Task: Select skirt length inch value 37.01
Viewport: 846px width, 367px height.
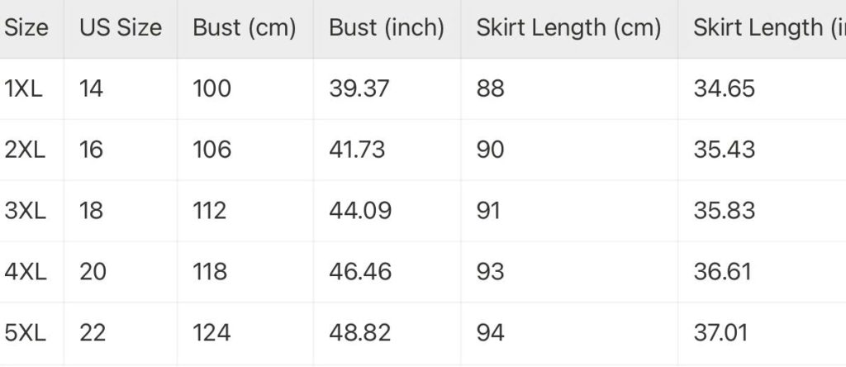Action: point(720,332)
